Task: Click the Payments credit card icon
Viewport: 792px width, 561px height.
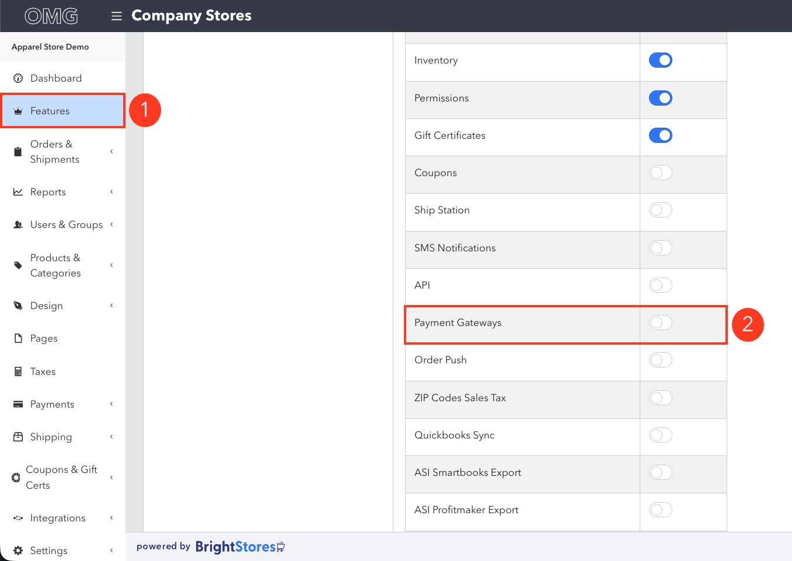Action: point(18,404)
